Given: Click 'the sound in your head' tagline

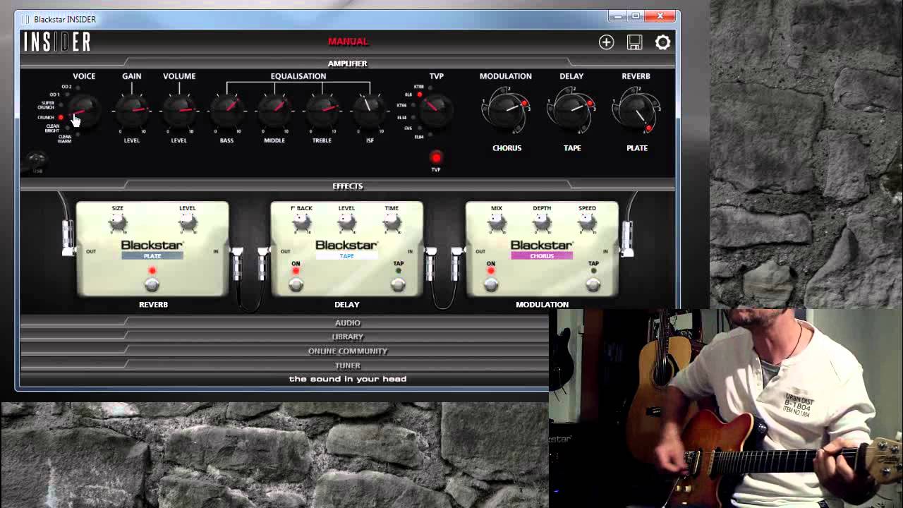Looking at the screenshot, I should coord(348,379).
